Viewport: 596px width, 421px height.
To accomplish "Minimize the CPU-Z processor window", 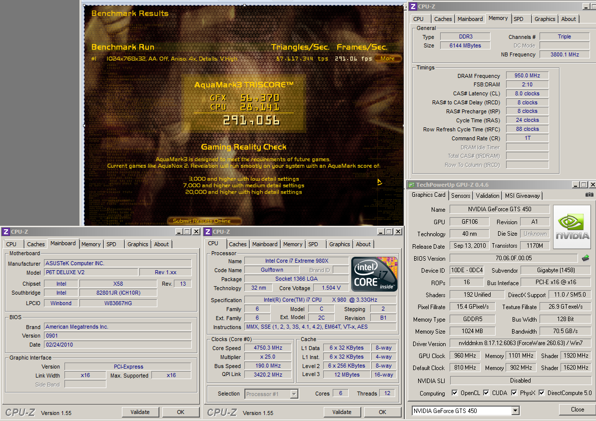I will pyautogui.click(x=381, y=231).
